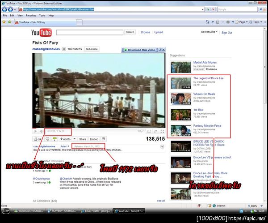Screen dimensions: 268x223
Task: Open the Favorites menu
Action: (x=31, y=15)
